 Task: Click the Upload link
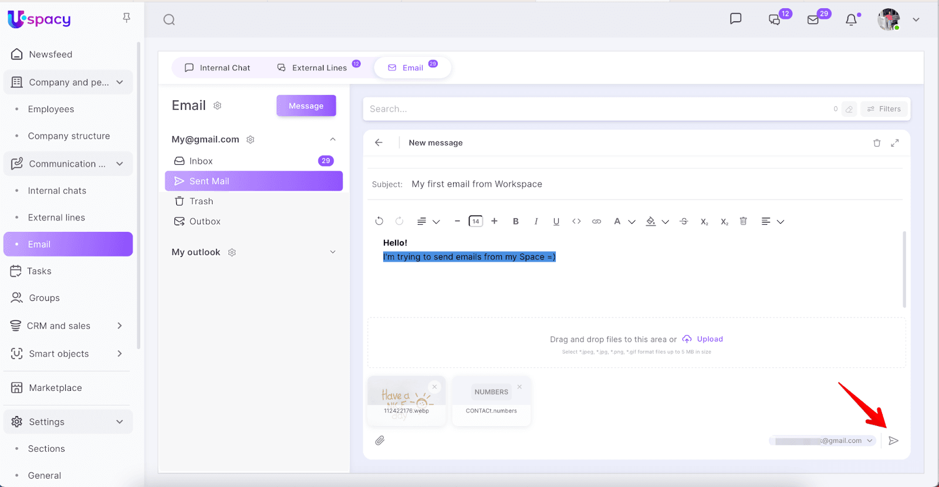(x=709, y=339)
